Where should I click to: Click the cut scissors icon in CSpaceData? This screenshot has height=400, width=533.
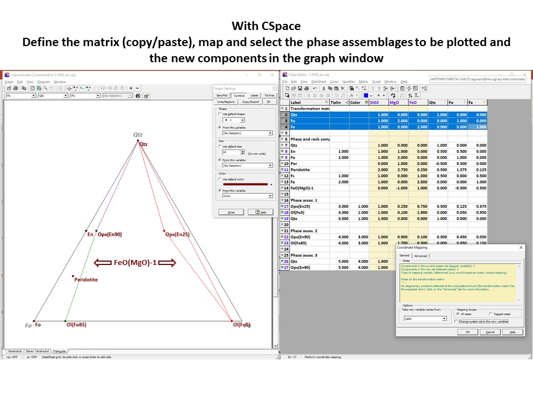323,88
